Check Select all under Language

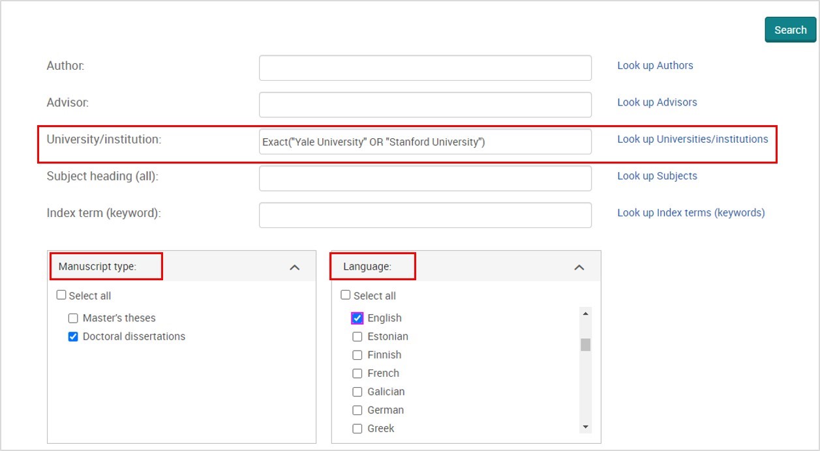pyautogui.click(x=346, y=295)
